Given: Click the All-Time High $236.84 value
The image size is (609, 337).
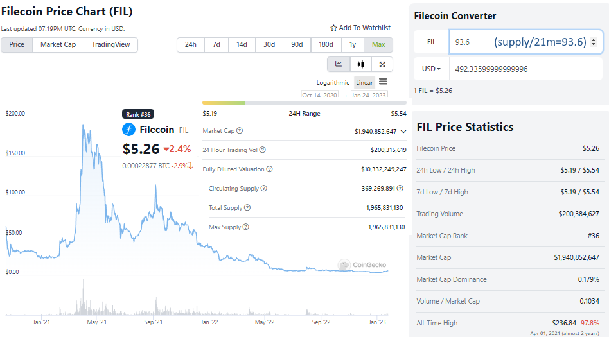Looking at the screenshot, I should (564, 323).
